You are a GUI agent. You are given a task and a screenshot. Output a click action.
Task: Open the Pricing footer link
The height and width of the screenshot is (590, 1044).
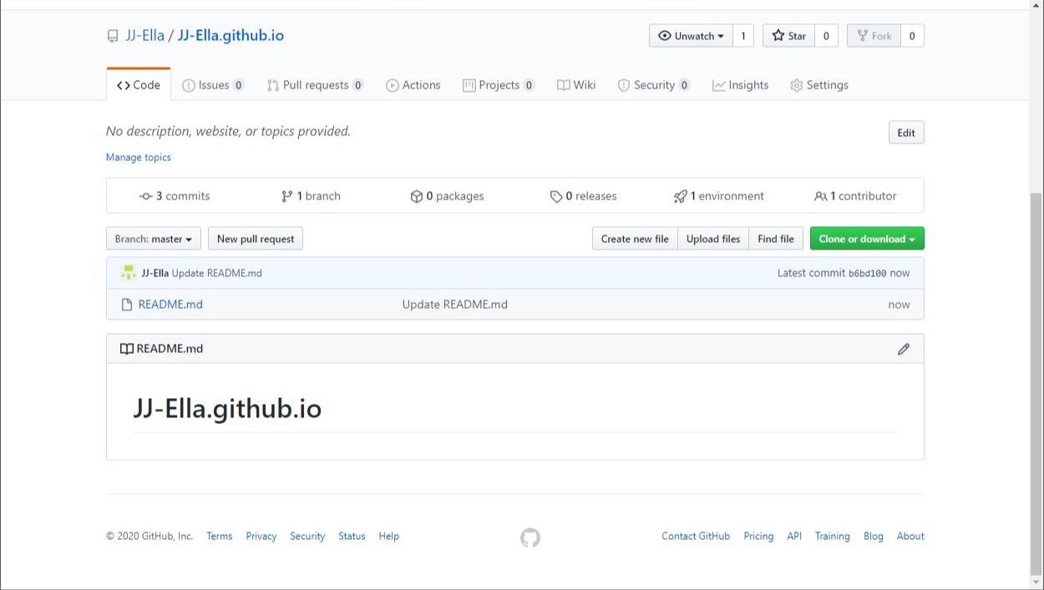[x=758, y=537]
